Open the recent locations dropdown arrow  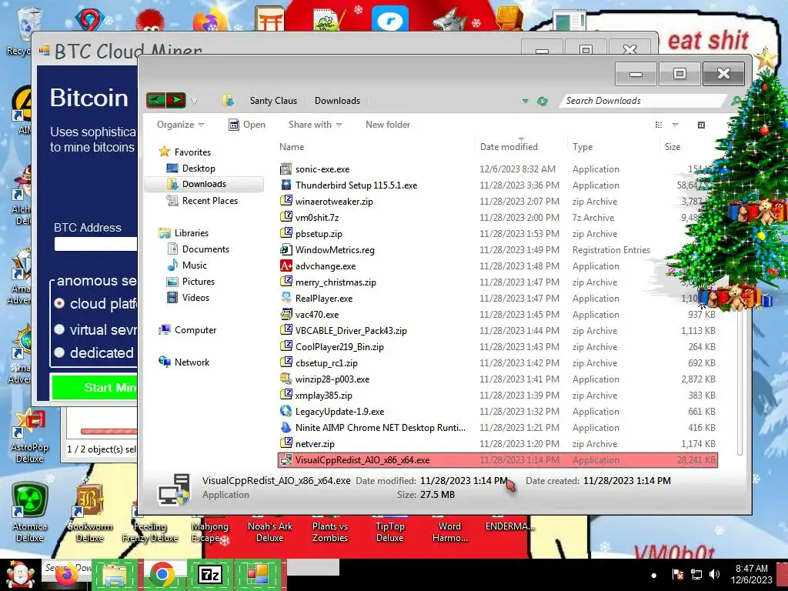194,102
